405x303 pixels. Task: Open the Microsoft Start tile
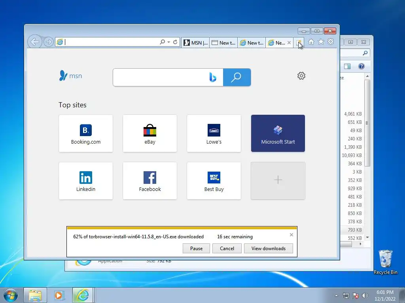pyautogui.click(x=278, y=133)
